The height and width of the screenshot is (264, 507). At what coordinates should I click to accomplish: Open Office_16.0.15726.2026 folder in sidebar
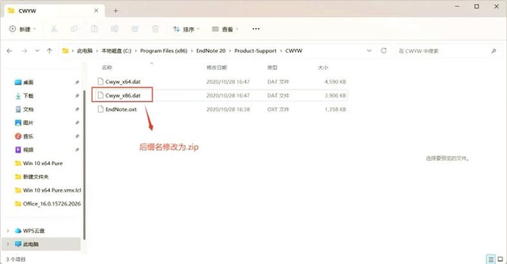pyautogui.click(x=52, y=204)
